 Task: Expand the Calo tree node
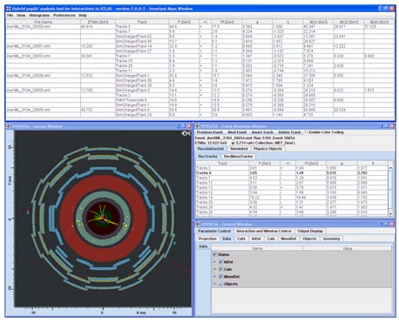tap(215, 269)
